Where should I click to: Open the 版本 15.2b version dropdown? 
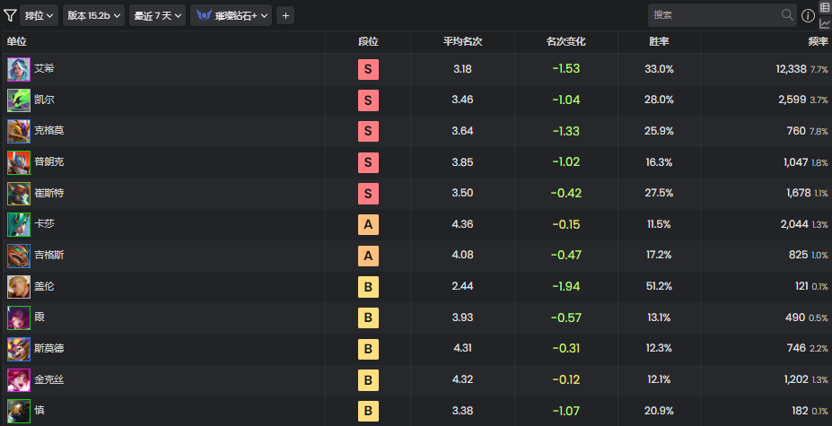click(94, 15)
